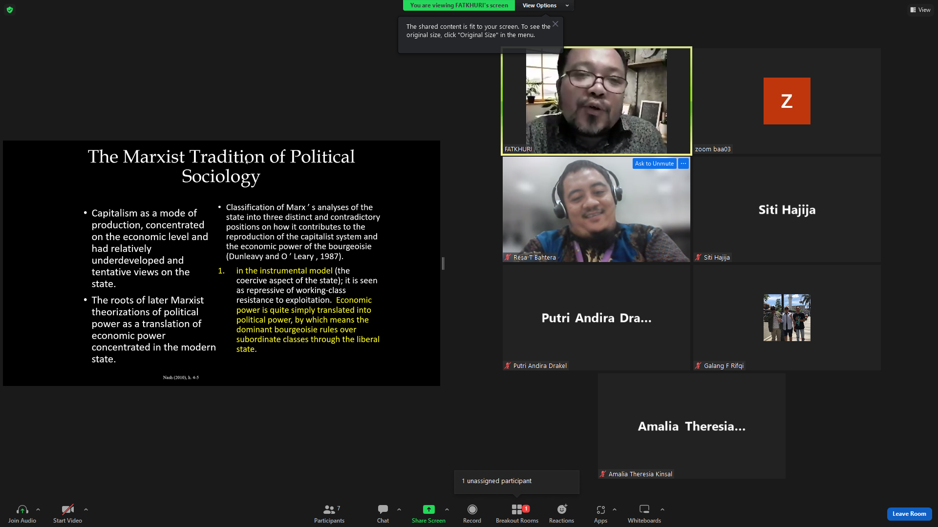Click the shared screen divider handle

point(443,263)
